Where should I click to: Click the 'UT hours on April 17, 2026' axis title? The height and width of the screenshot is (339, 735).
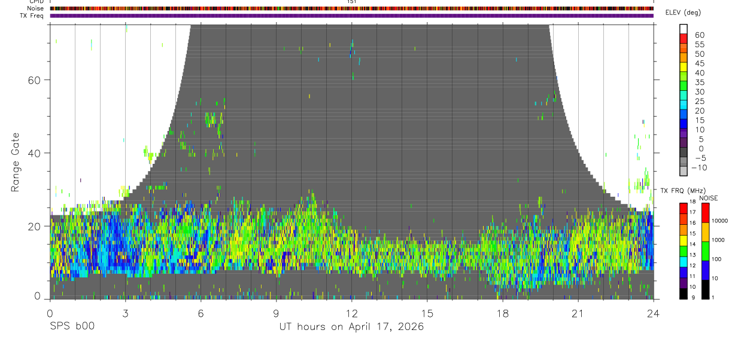(x=351, y=326)
